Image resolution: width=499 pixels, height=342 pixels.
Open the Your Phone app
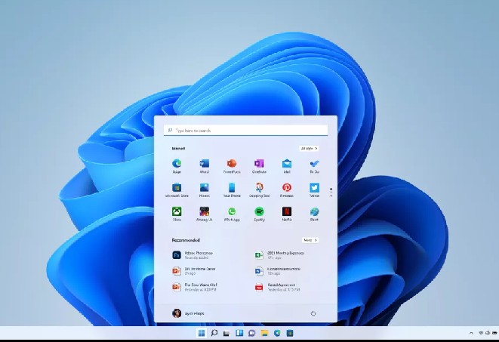coord(232,190)
